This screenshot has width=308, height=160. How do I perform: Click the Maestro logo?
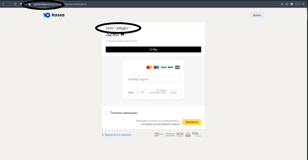tap(156, 67)
